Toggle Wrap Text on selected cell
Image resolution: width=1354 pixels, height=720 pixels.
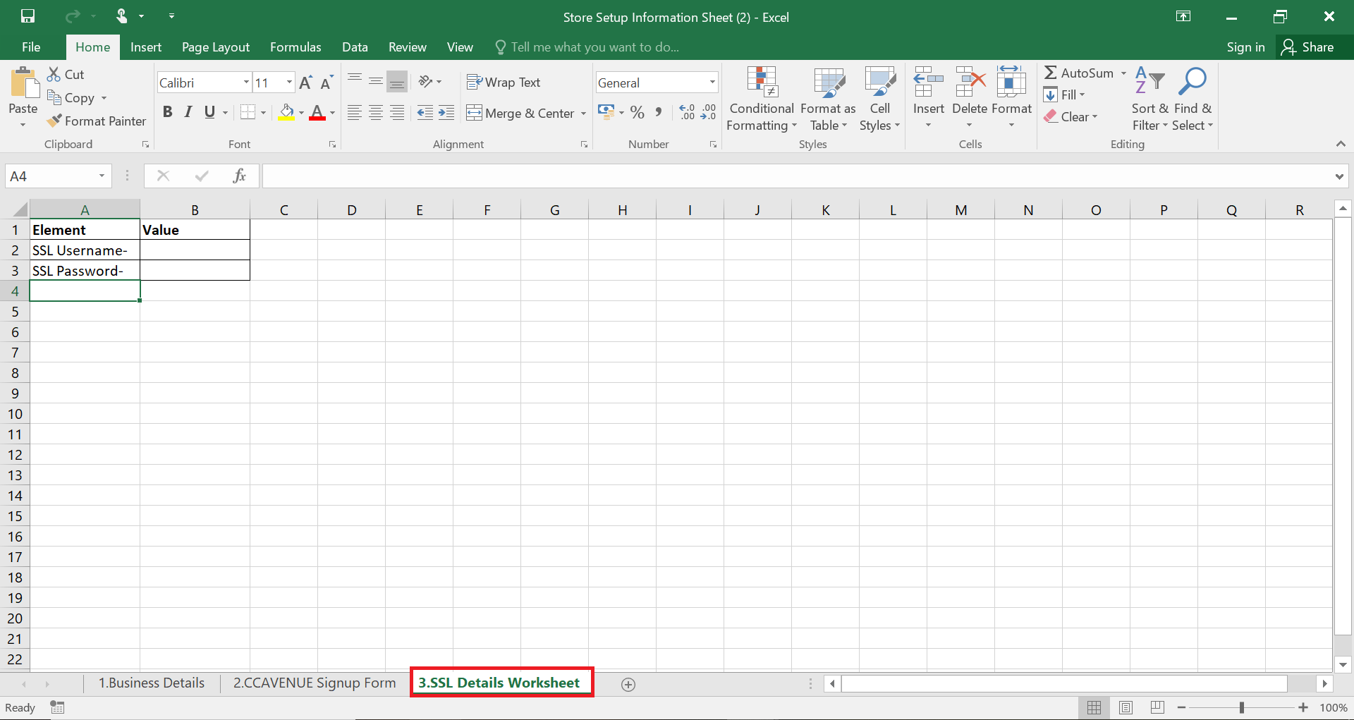click(x=504, y=83)
